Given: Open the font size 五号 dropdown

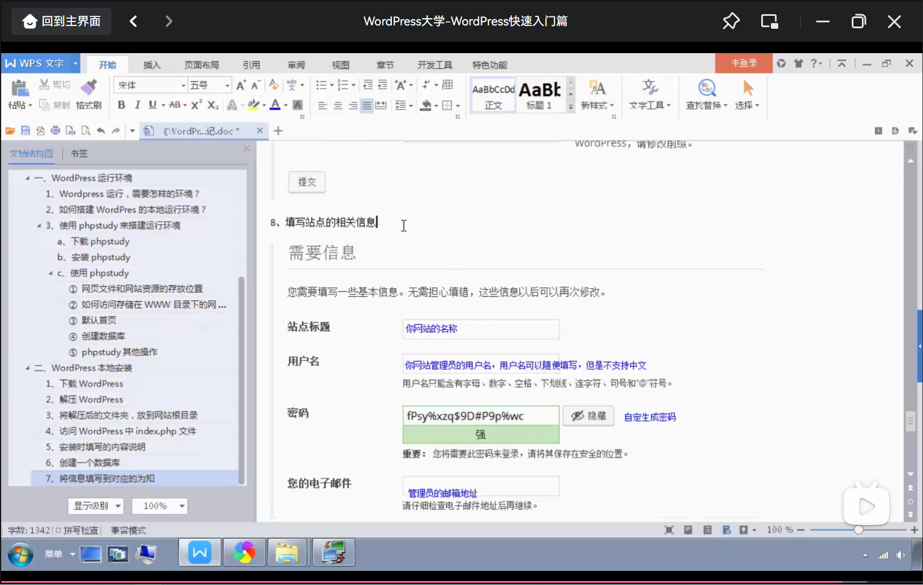Looking at the screenshot, I should (x=227, y=85).
